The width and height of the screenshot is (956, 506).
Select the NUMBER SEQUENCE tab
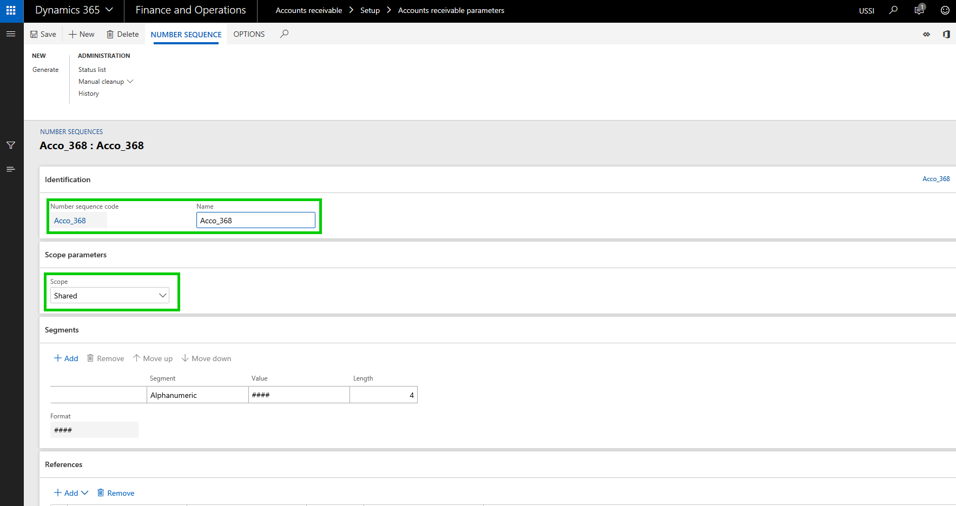point(186,35)
